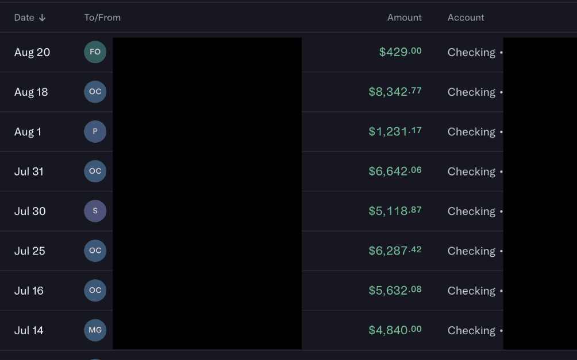
Task: Select the Checking account on the Aug 1 row
Action: point(471,132)
